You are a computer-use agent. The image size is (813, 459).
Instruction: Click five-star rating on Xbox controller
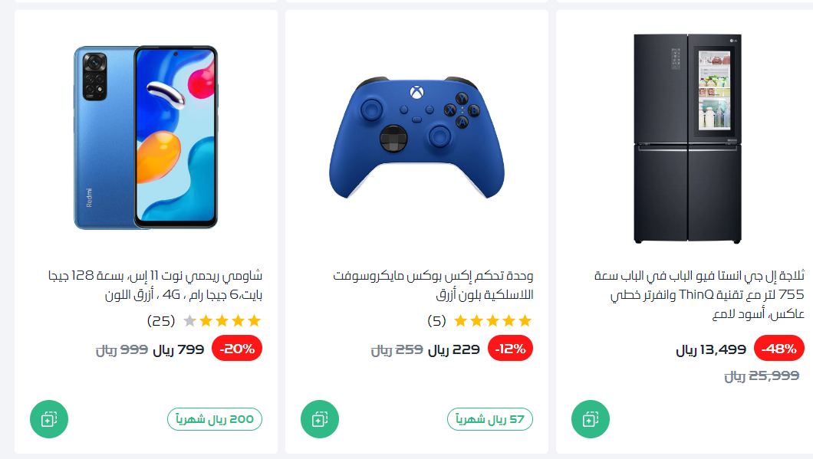point(492,321)
